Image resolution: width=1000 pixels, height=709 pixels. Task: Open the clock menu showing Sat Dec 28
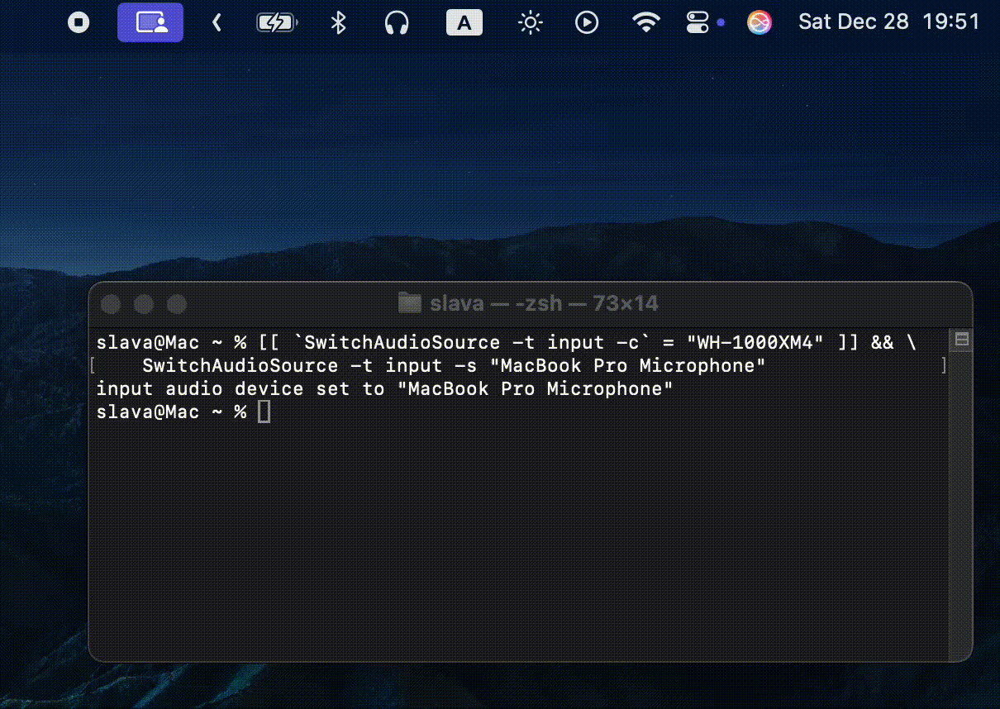888,22
